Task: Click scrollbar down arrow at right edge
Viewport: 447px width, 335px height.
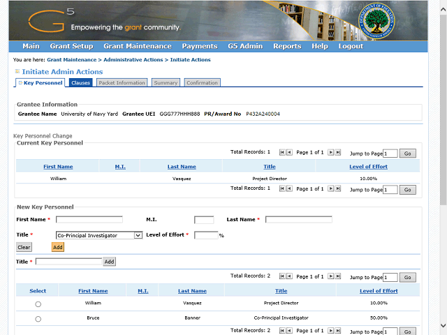Action: [x=443, y=326]
